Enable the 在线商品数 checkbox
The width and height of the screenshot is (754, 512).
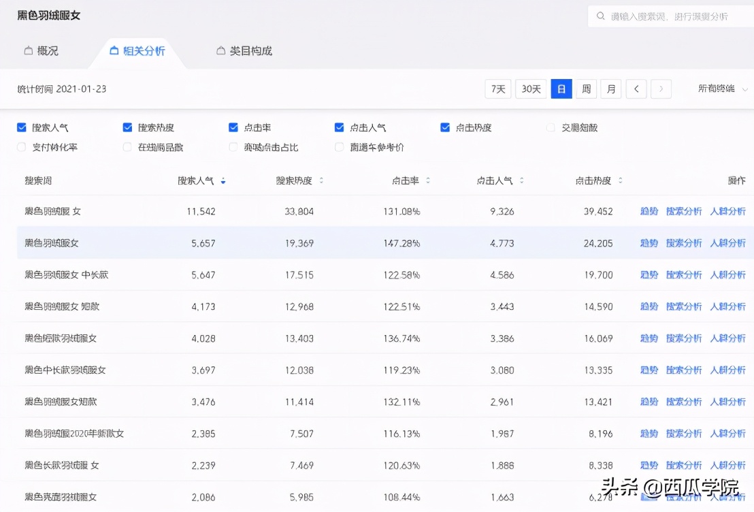127,147
